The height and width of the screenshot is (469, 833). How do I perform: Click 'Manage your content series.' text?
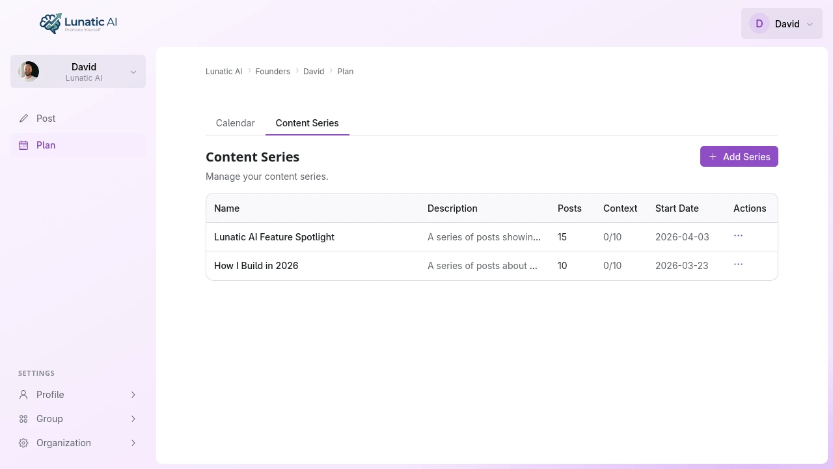[x=267, y=177]
